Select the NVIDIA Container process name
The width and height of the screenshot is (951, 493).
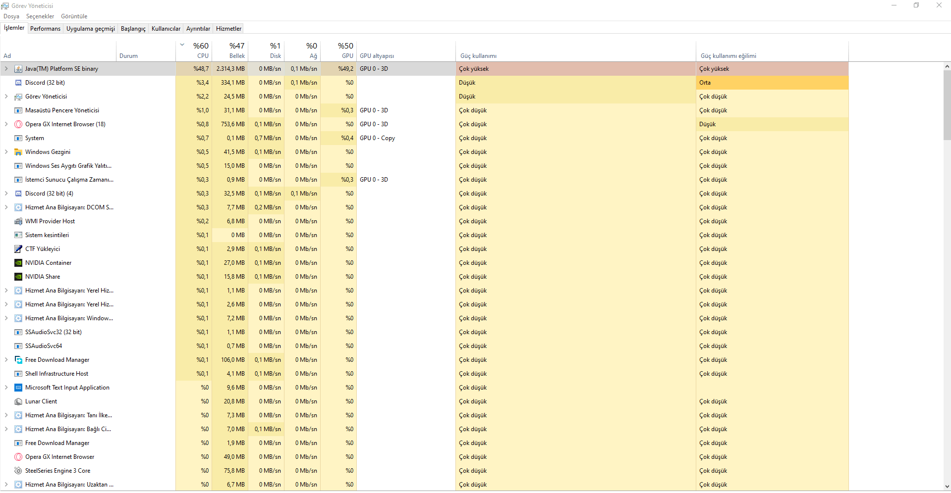click(49, 263)
